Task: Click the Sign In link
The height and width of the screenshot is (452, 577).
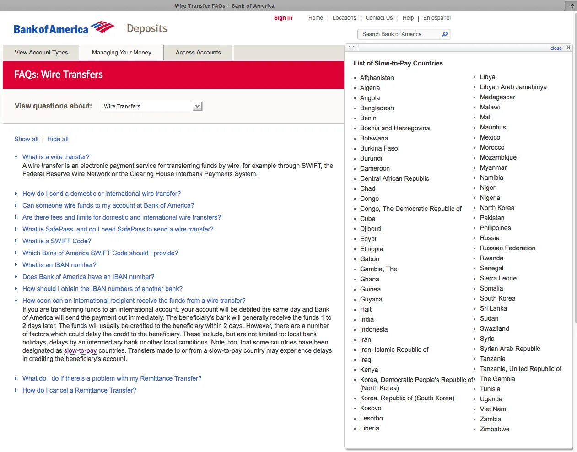Action: [283, 18]
